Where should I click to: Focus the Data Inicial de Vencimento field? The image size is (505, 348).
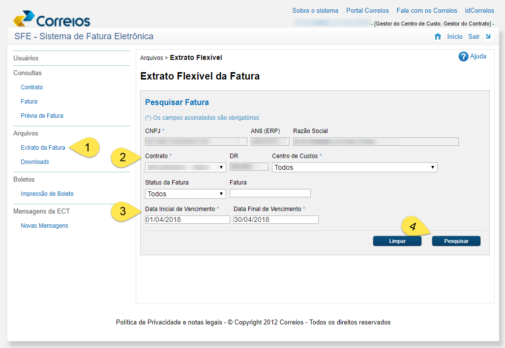point(187,220)
